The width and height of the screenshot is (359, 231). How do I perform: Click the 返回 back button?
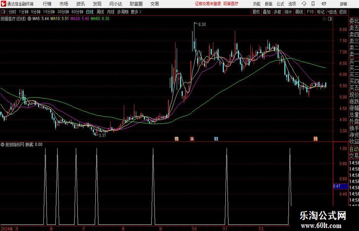pyautogui.click(x=343, y=12)
